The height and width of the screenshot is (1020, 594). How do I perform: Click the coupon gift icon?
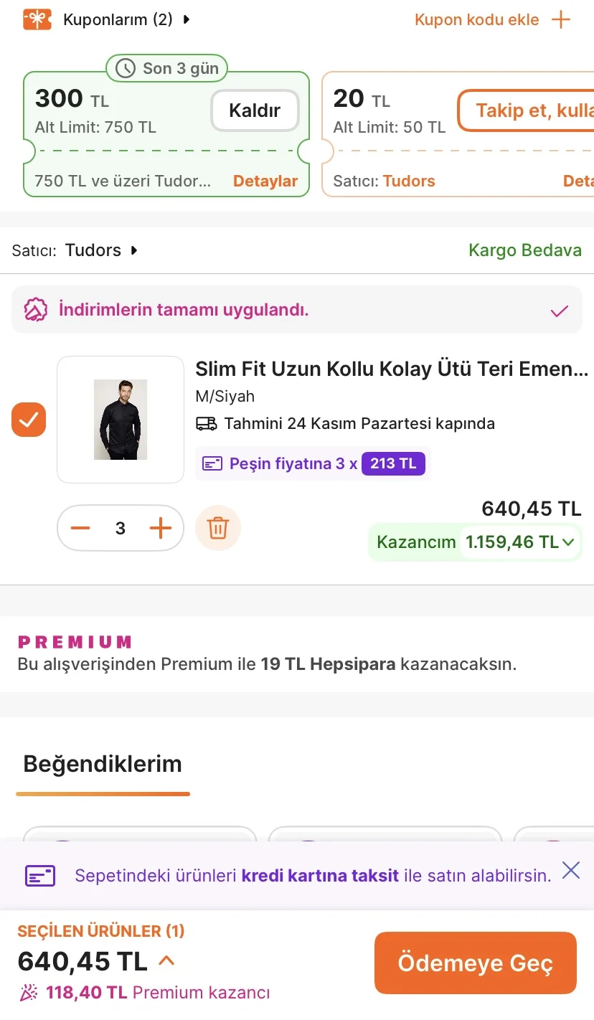click(x=37, y=19)
